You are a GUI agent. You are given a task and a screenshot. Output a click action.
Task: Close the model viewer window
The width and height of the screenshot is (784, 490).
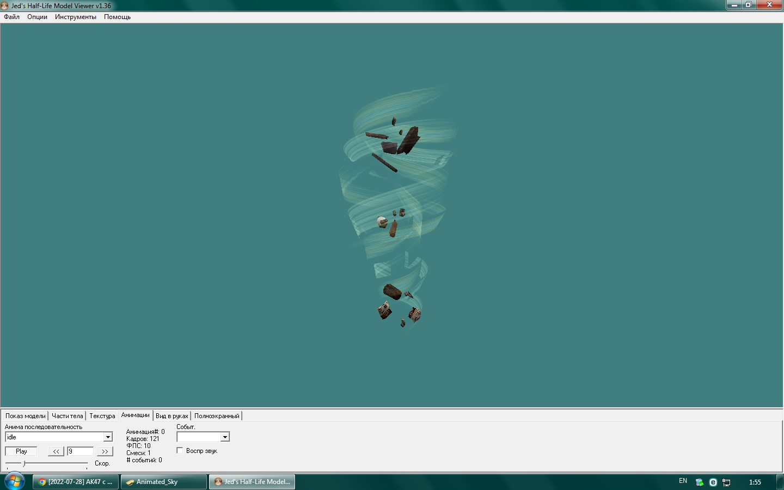(x=769, y=5)
